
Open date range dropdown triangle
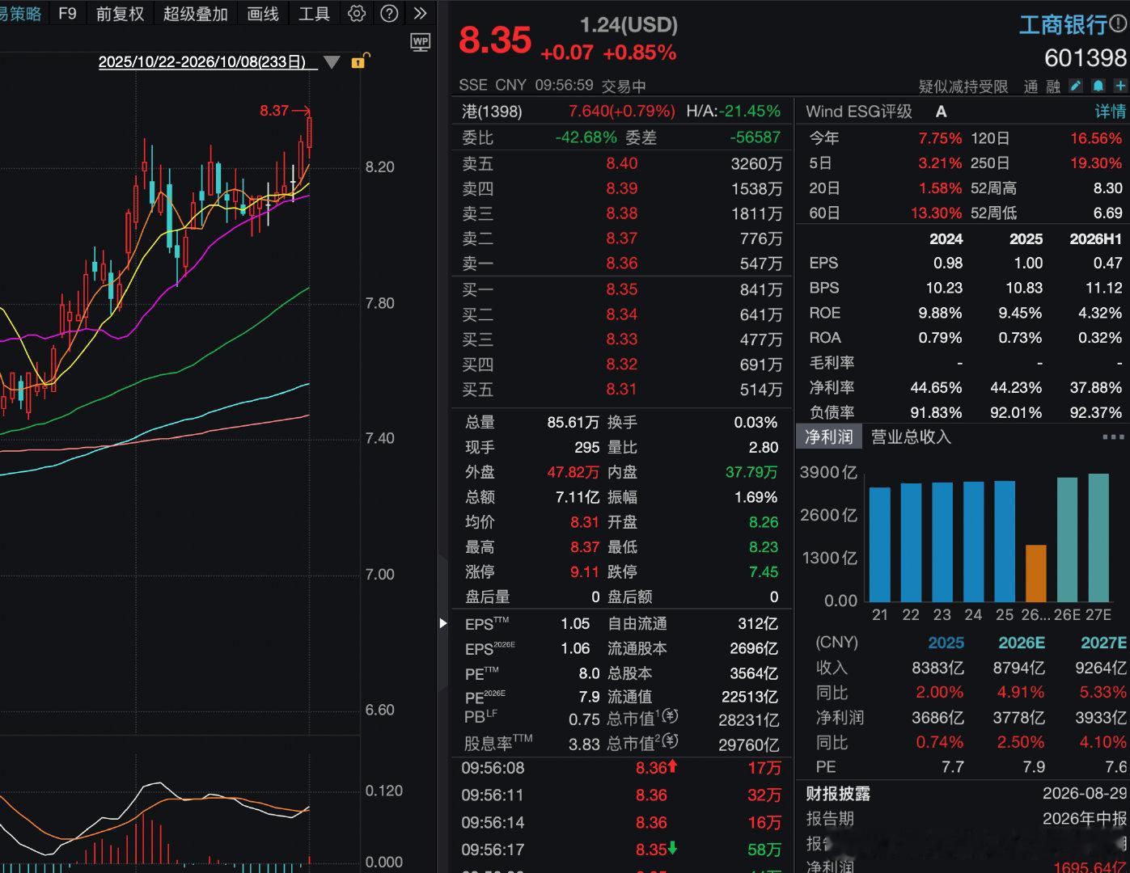coord(332,62)
